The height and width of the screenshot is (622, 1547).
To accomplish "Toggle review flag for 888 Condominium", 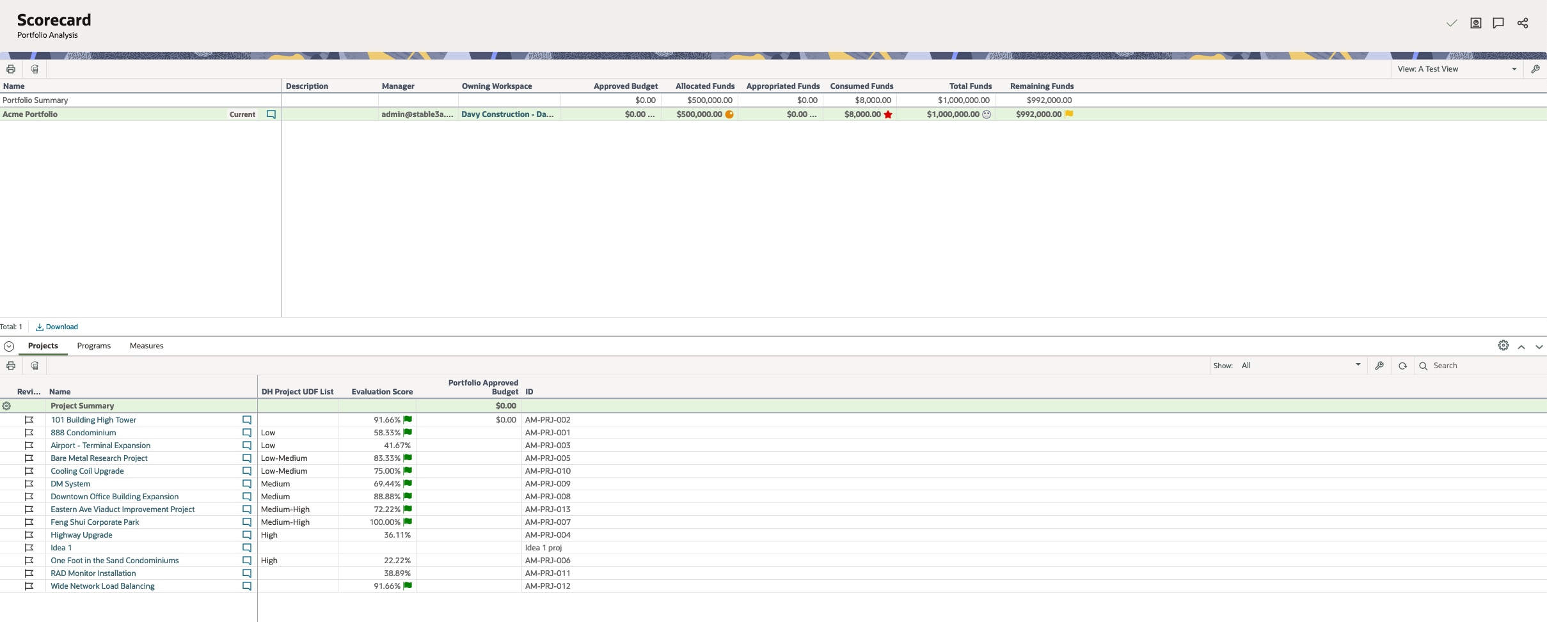I will click(29, 433).
